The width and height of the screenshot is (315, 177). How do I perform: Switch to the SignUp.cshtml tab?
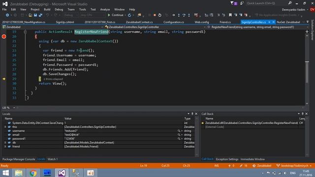tap(65, 22)
